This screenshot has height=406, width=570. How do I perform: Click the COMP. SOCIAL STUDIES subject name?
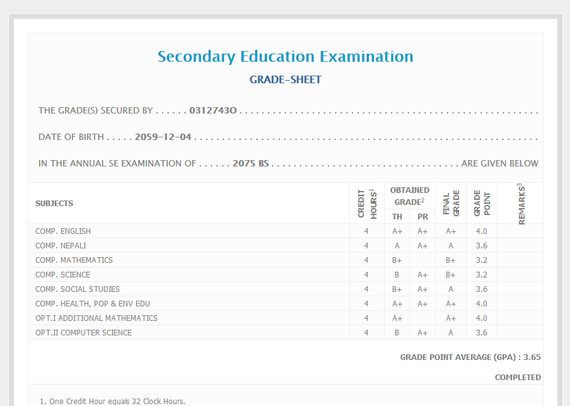coord(78,289)
